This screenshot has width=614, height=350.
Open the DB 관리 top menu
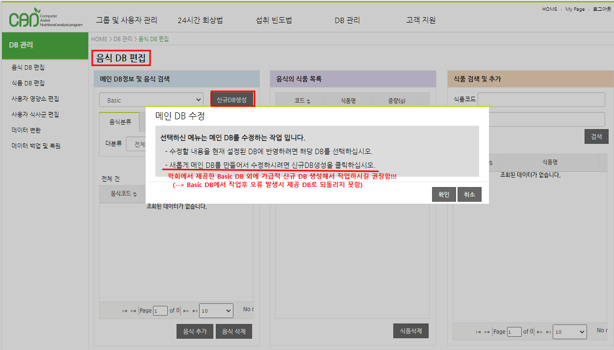347,20
